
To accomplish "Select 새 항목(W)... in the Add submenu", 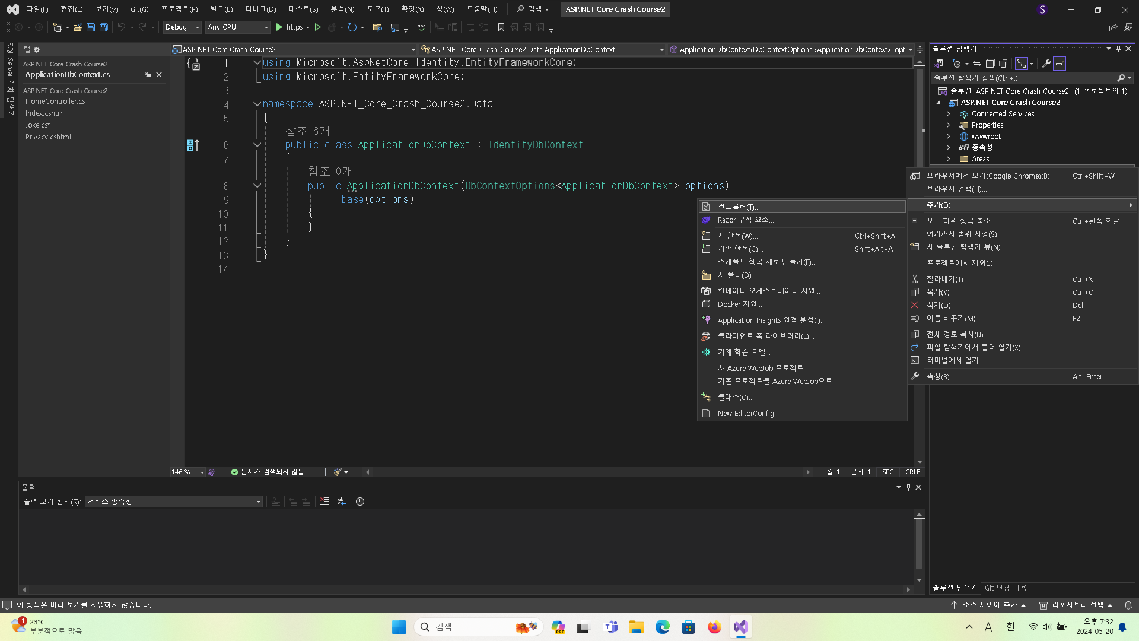I will point(802,236).
